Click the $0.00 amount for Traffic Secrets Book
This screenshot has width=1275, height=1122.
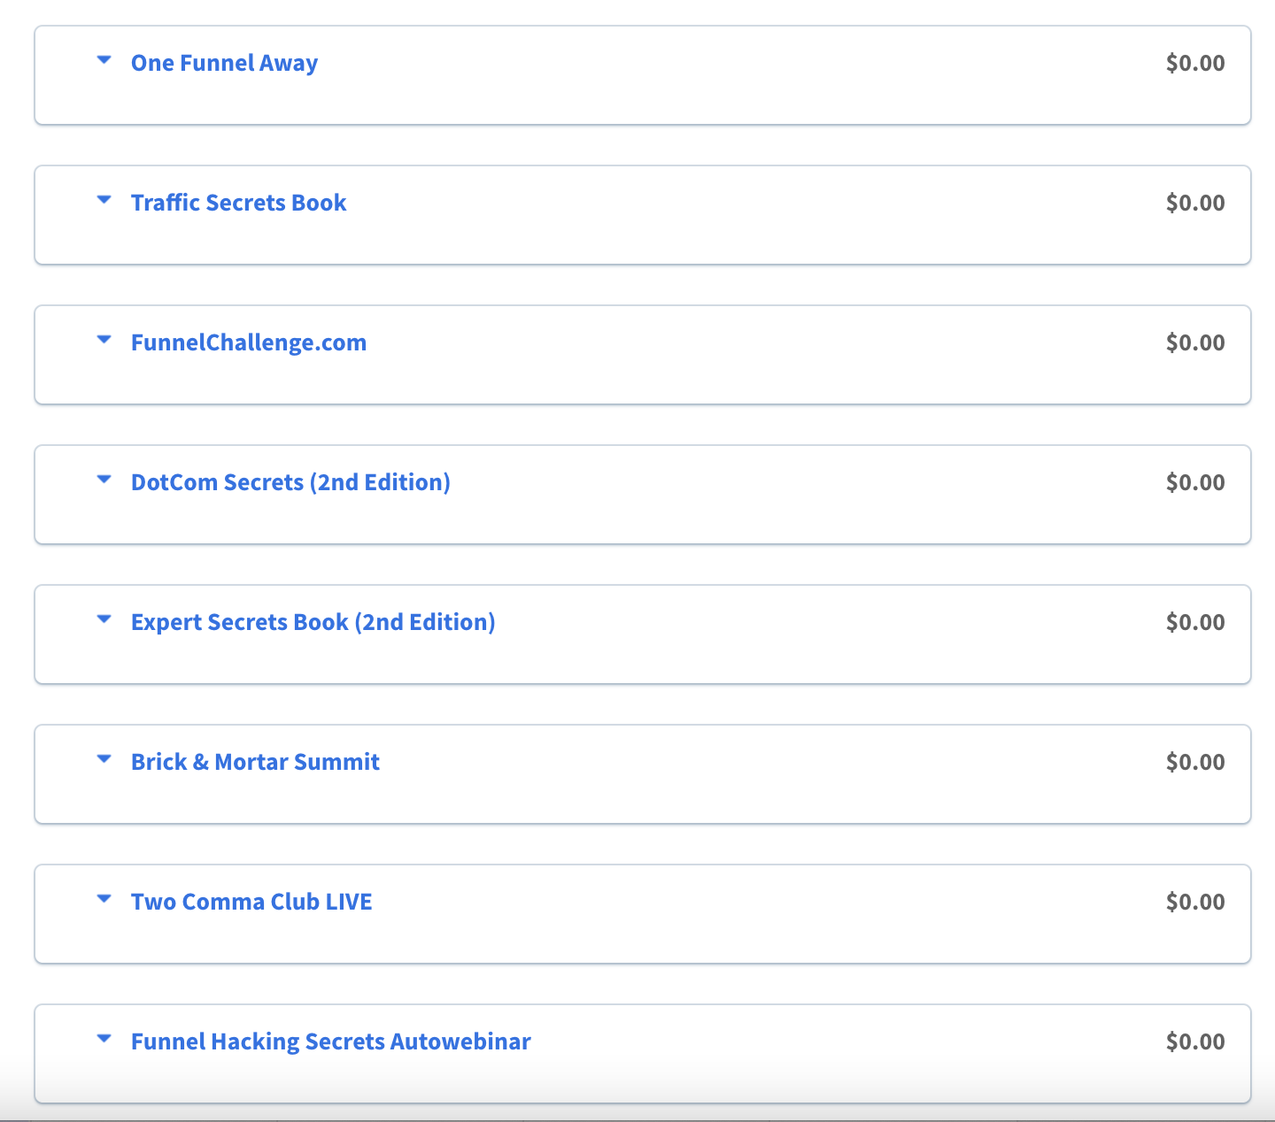(1195, 203)
